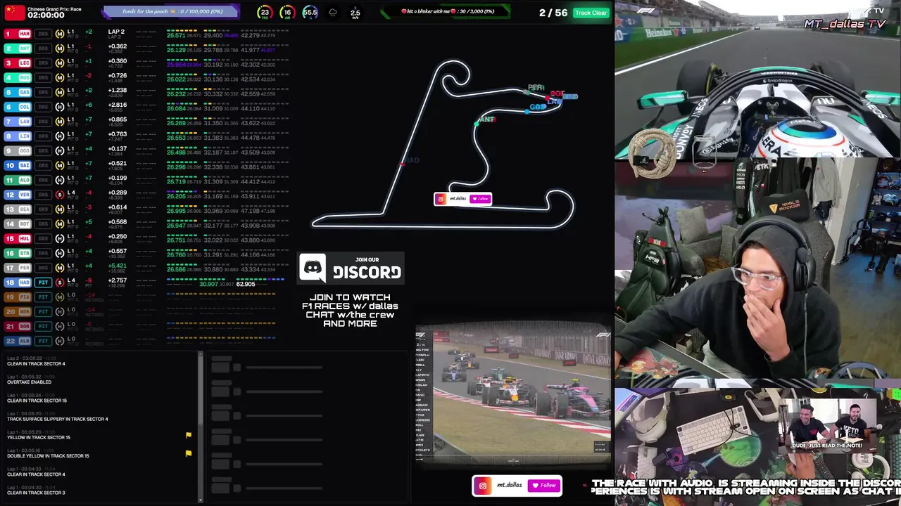Click the PIT indicator on HAD's row
Image resolution: width=901 pixels, height=506 pixels.
[x=44, y=283]
